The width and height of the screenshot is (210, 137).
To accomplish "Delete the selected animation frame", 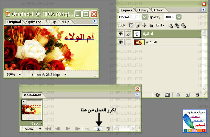I will point(108,129).
